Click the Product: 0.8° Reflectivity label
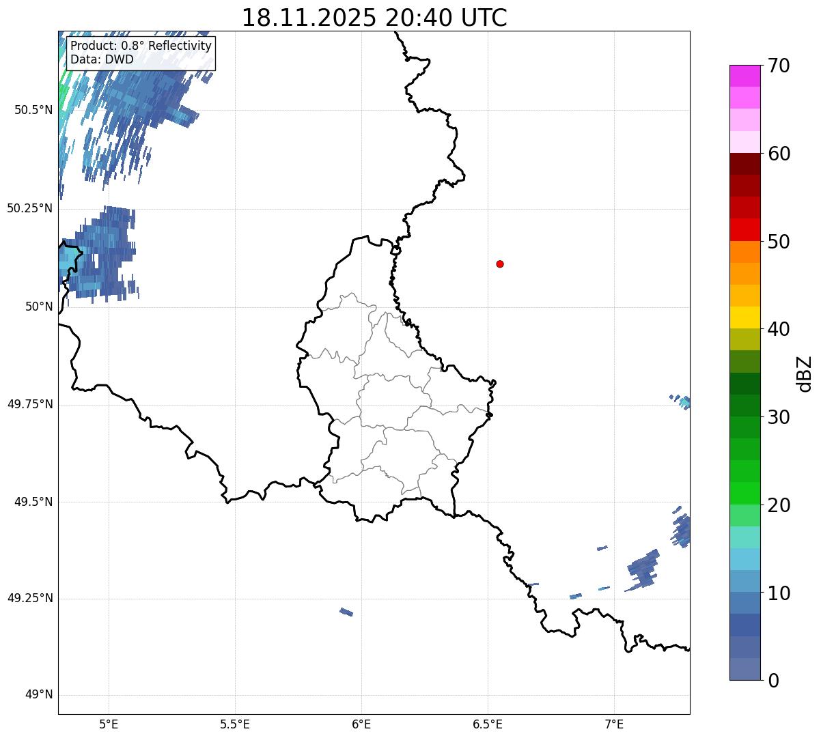 pos(141,46)
